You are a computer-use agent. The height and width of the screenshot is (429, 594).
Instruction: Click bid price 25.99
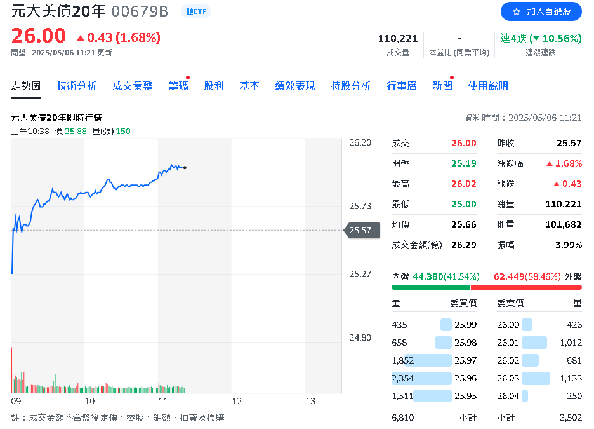(x=466, y=325)
